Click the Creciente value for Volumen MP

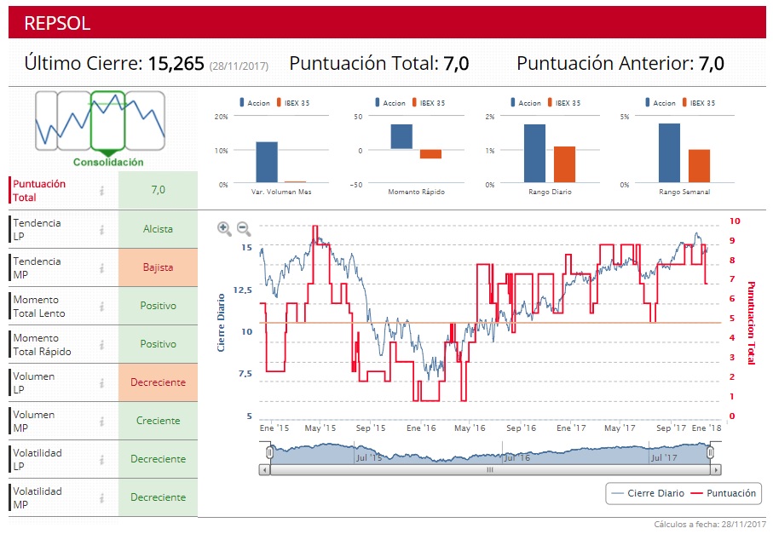[158, 421]
